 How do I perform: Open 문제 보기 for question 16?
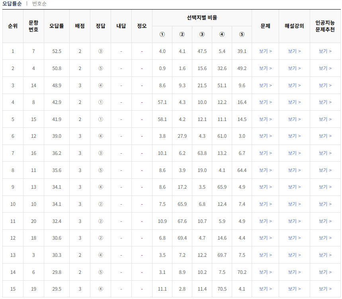(265, 153)
